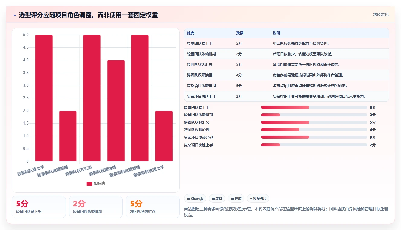This screenshot has width=401, height=230.
Task: Click the 复杂项目快速上手 bar in the chart
Action: tap(164, 136)
